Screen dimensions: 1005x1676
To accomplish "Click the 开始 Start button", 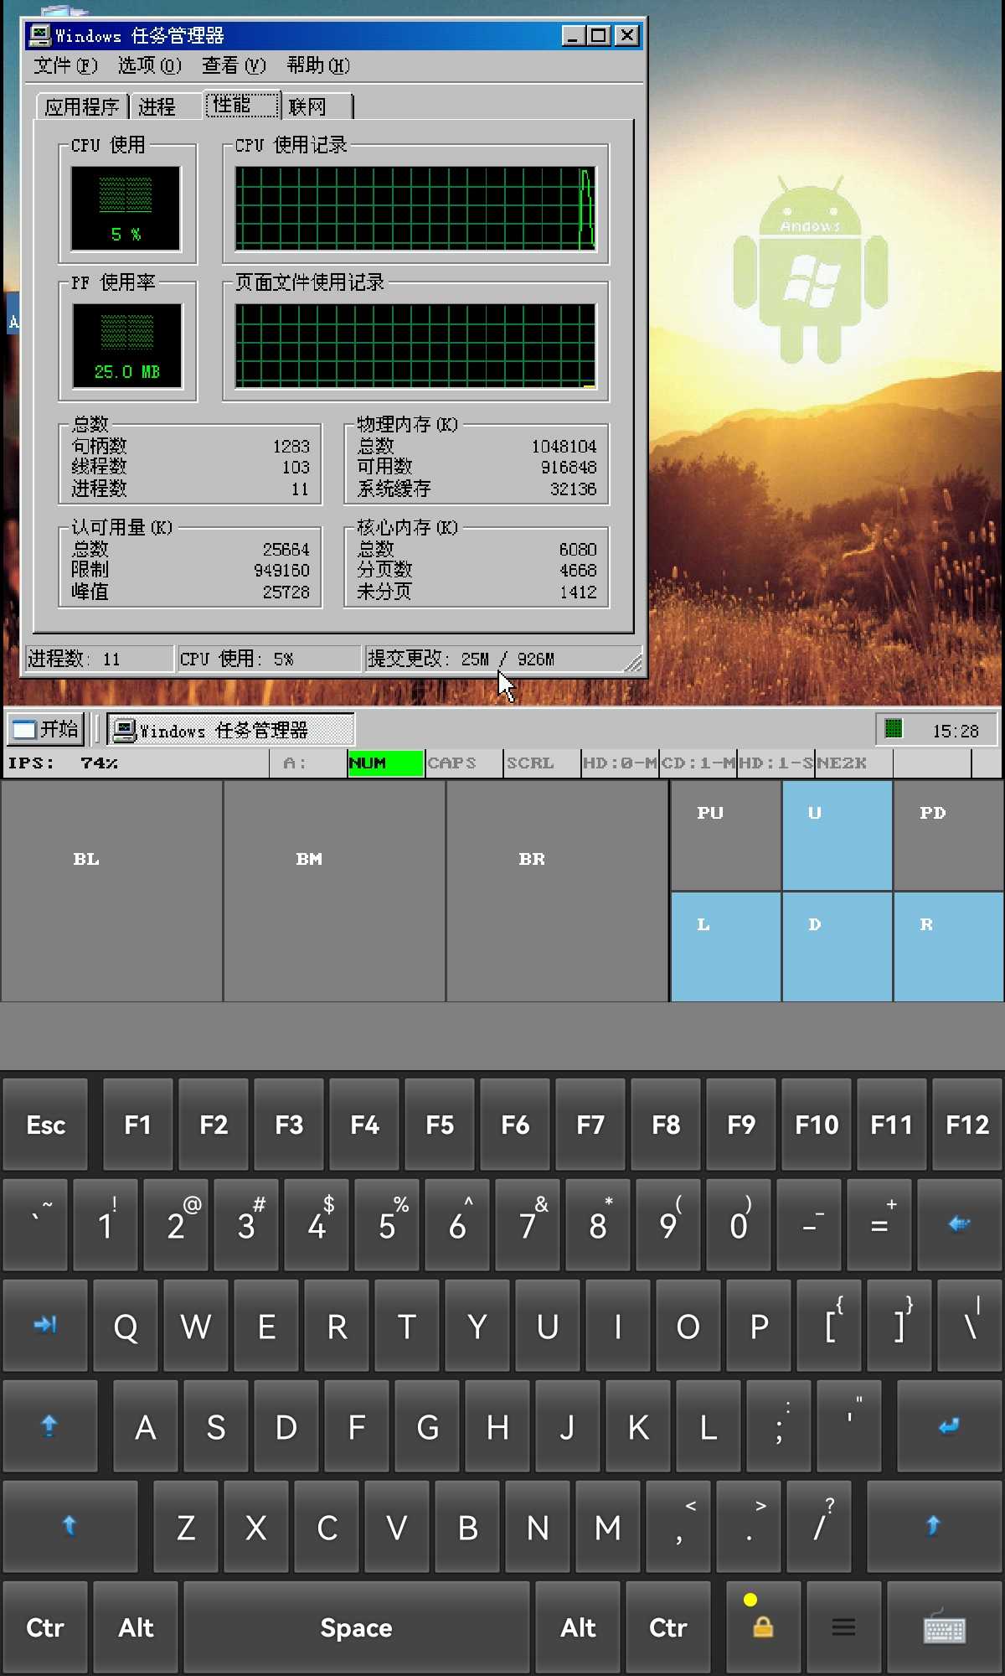I will 47,729.
